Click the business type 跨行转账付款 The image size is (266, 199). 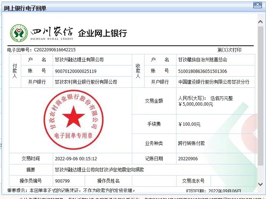192,143
